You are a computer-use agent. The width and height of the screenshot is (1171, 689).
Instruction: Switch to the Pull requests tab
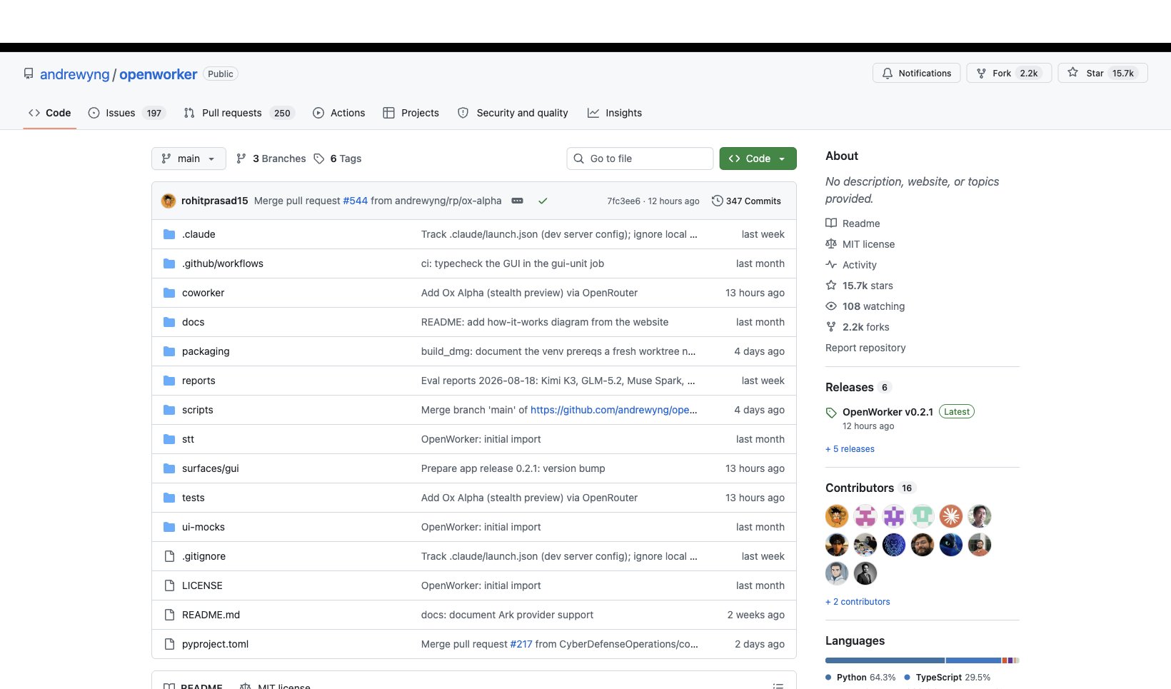click(x=238, y=113)
